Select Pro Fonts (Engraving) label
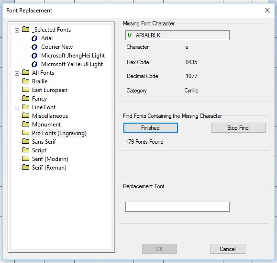 point(59,133)
